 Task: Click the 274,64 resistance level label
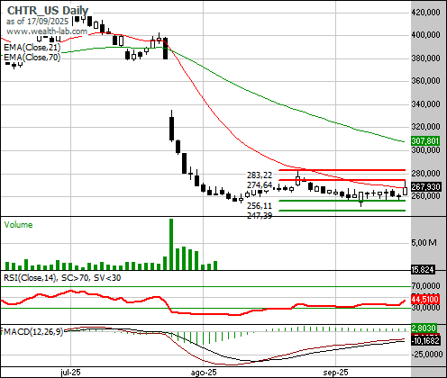click(x=260, y=184)
